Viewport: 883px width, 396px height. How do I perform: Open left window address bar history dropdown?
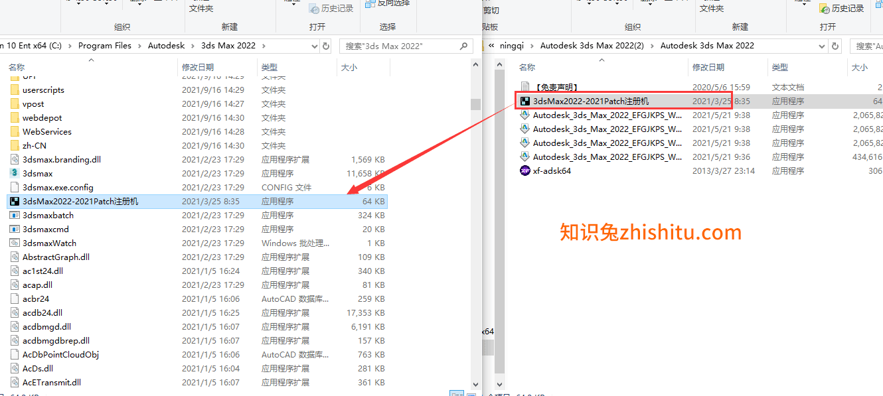point(314,46)
